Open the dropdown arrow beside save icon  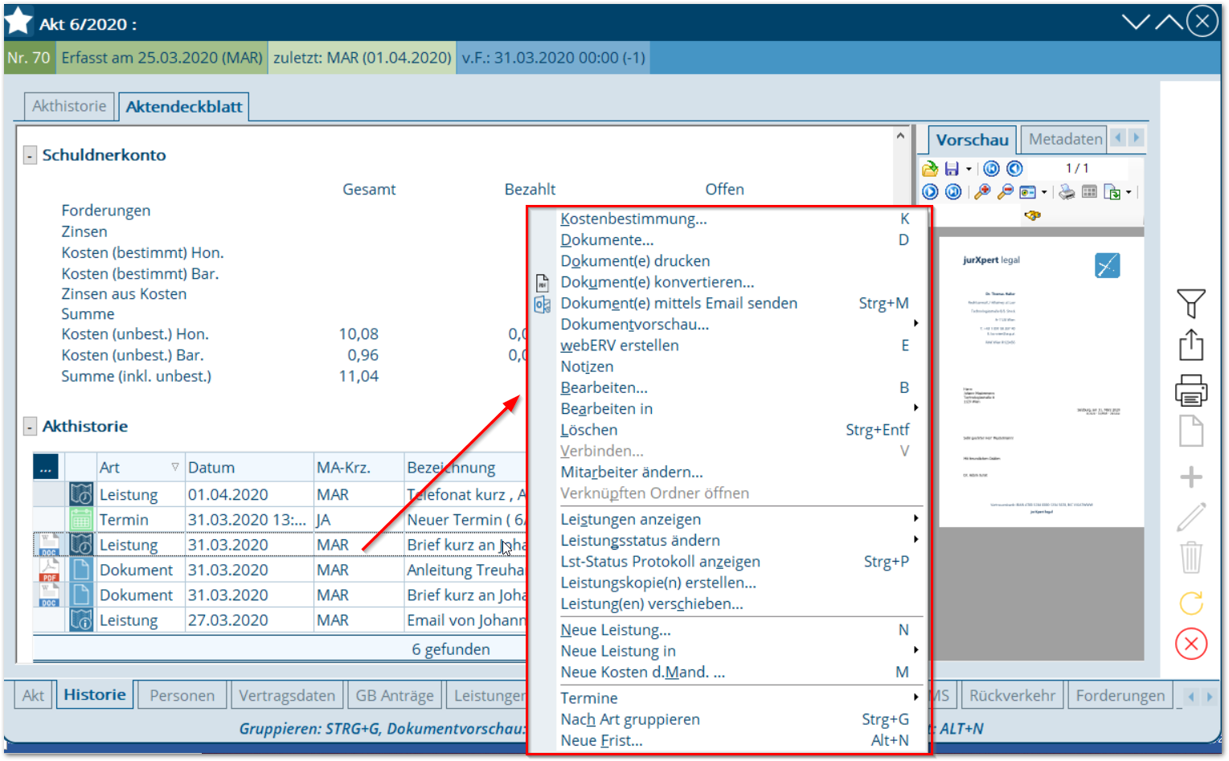pyautogui.click(x=969, y=170)
